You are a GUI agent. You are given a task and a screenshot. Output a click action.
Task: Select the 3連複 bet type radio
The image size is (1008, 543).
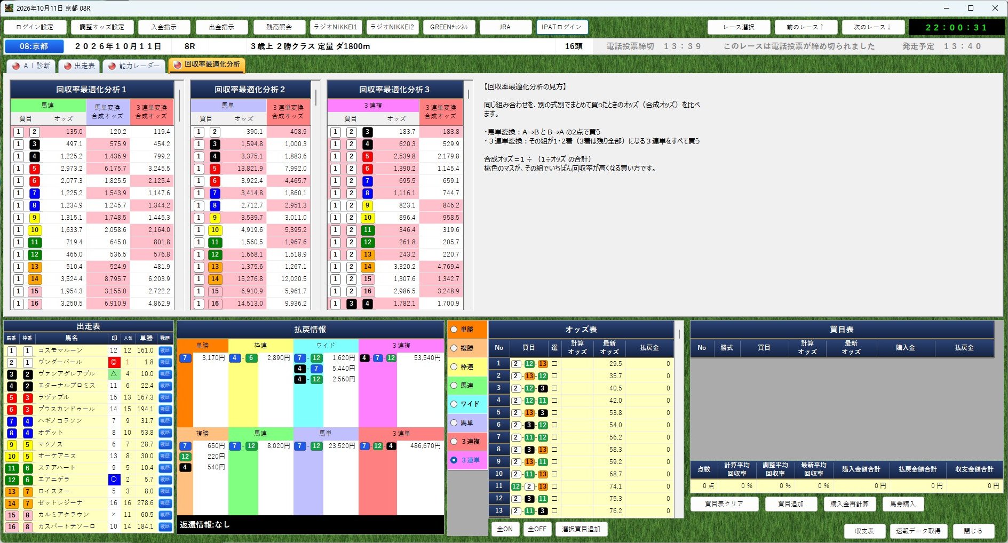tap(454, 441)
